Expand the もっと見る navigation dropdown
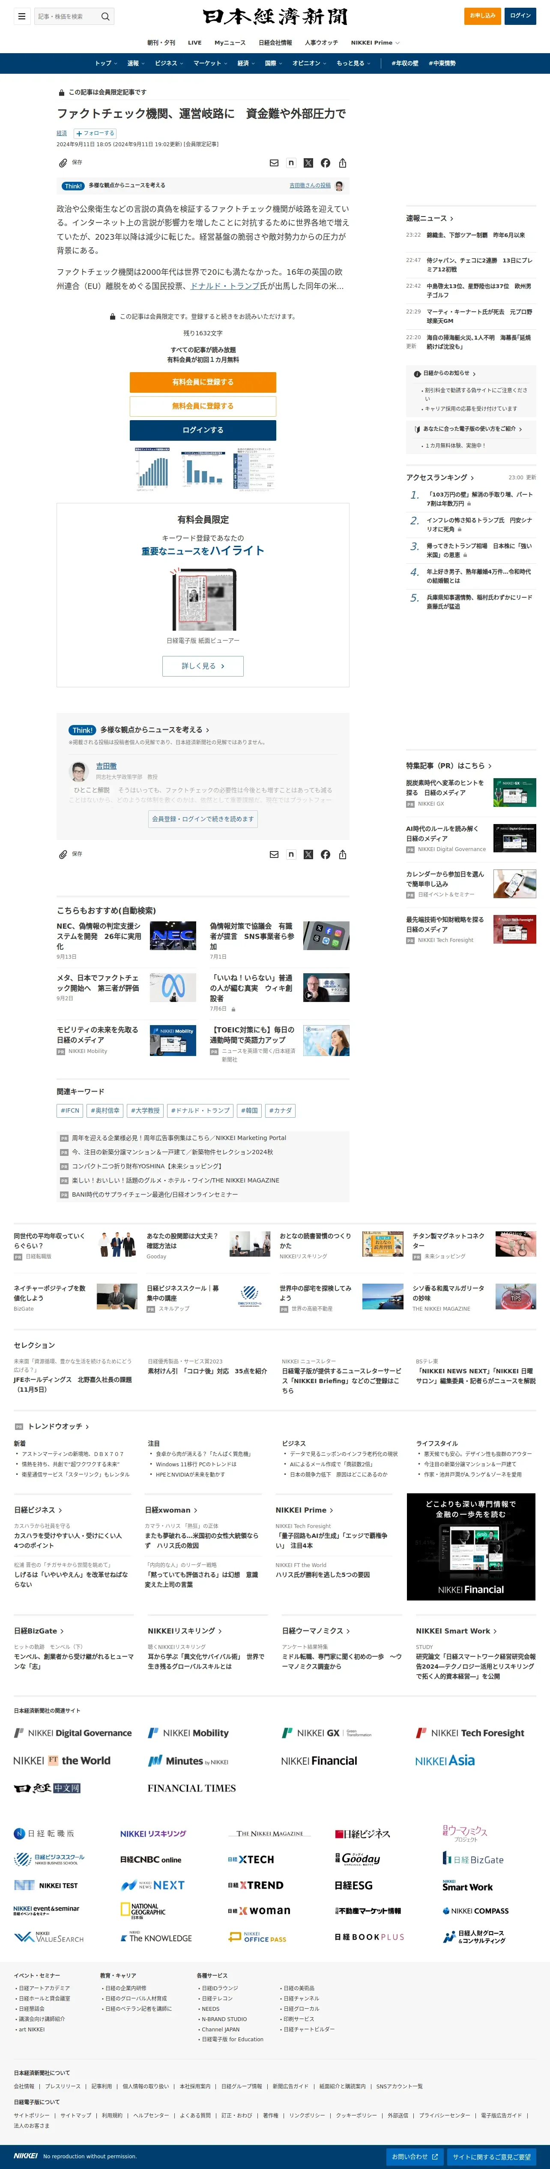The height and width of the screenshot is (2169, 550). tap(353, 63)
